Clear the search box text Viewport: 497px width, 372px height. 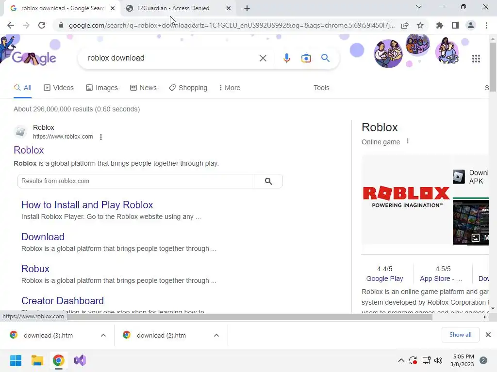tap(263, 58)
